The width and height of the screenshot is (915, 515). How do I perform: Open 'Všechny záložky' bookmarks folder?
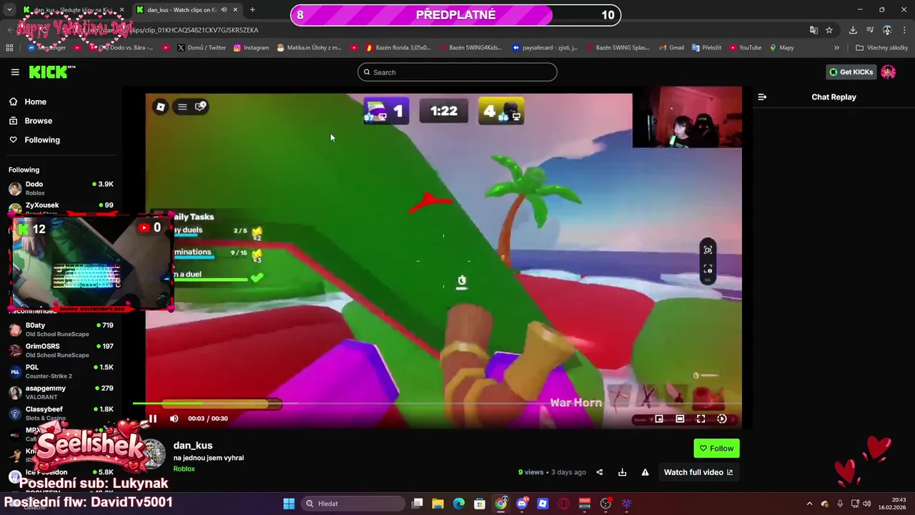pyautogui.click(x=881, y=48)
